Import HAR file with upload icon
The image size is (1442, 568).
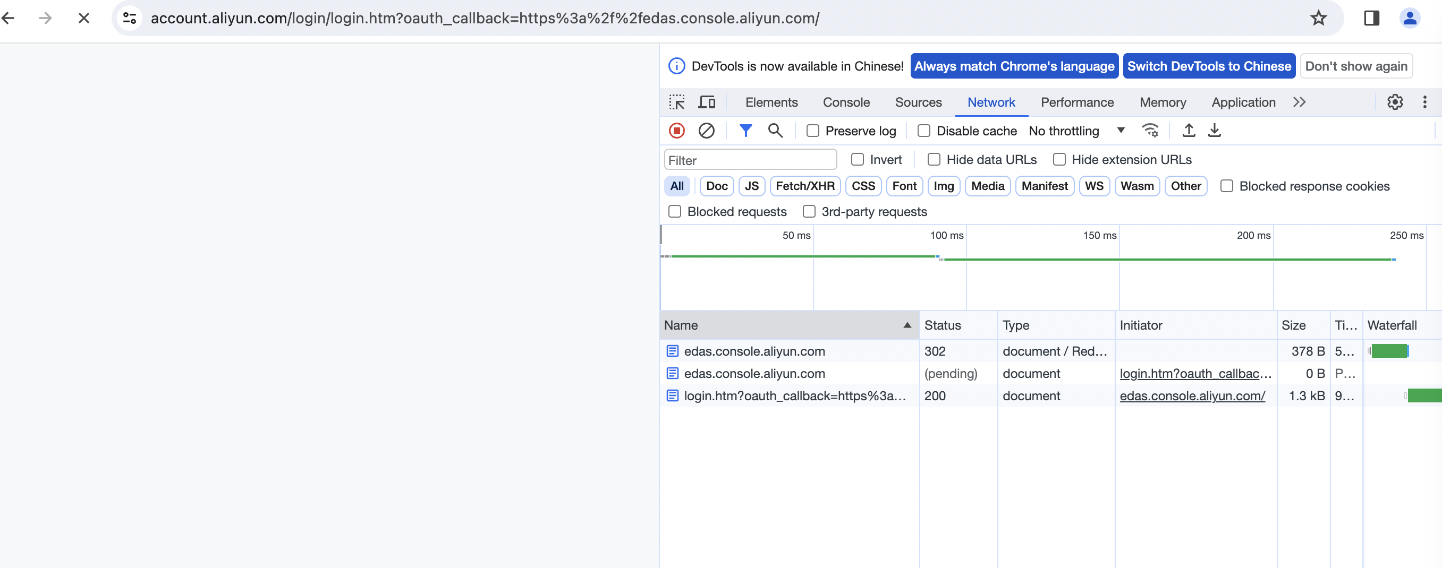tap(1189, 131)
